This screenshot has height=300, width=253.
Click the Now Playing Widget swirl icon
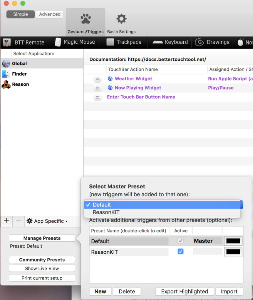(110, 87)
